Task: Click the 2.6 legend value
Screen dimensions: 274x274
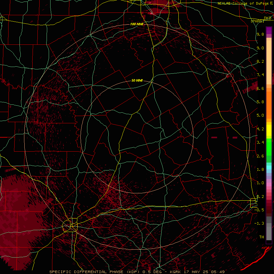Action: (x=260, y=156)
